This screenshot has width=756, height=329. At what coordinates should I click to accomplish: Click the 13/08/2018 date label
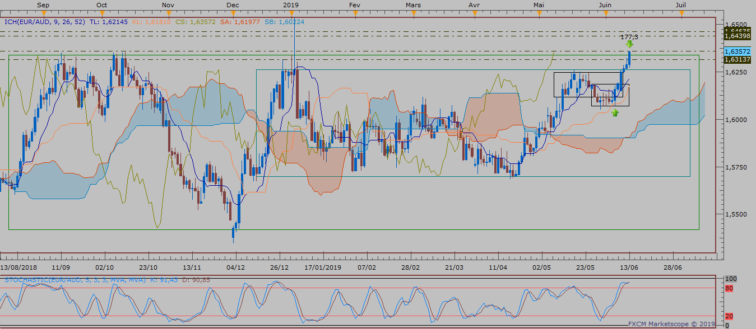tap(18, 267)
